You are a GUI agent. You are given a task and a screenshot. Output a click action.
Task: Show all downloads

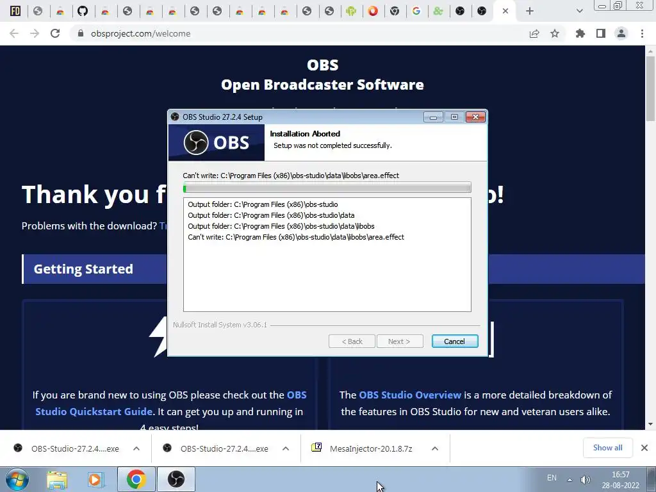[x=607, y=448]
